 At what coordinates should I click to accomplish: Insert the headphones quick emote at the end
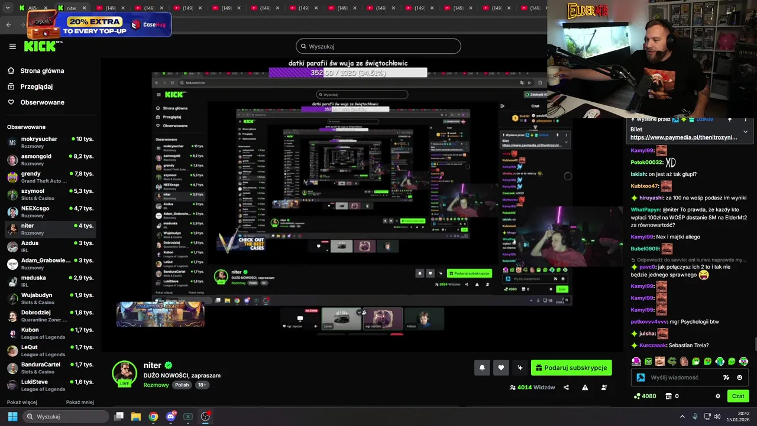click(743, 362)
